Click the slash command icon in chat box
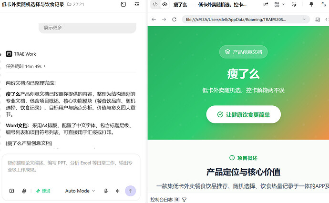 [x=12, y=191]
